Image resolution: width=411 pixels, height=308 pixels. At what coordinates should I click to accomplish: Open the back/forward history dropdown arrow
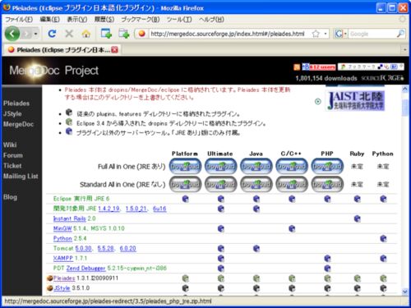(35, 34)
